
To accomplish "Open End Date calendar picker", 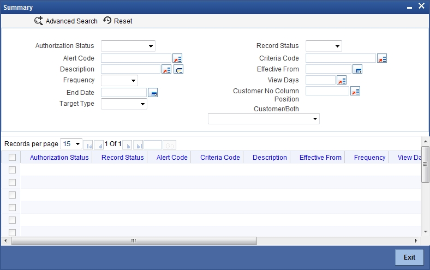I will coord(153,93).
